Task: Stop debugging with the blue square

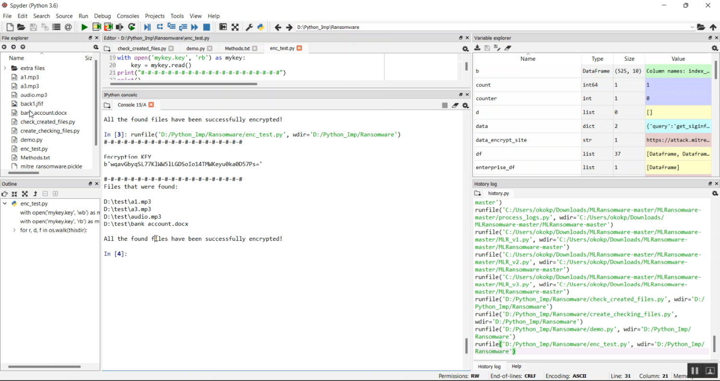Action: (206, 27)
